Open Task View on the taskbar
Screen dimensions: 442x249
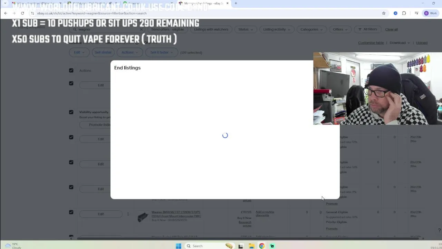point(241,246)
